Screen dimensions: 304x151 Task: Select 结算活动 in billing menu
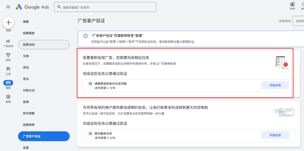pos(44,45)
